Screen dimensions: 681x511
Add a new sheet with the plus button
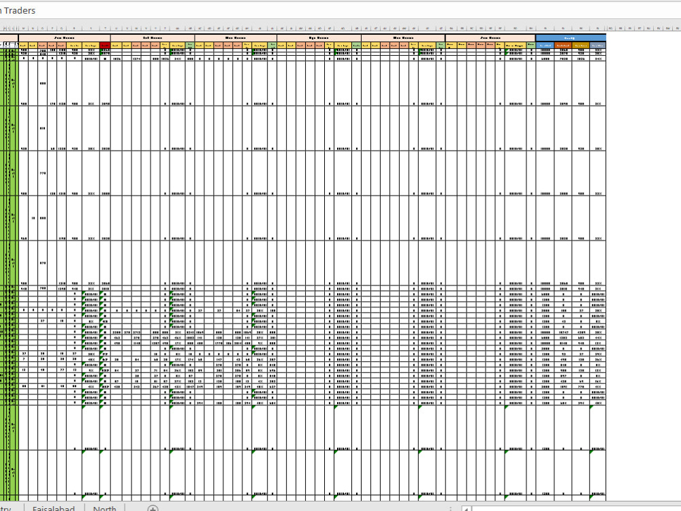(x=153, y=508)
